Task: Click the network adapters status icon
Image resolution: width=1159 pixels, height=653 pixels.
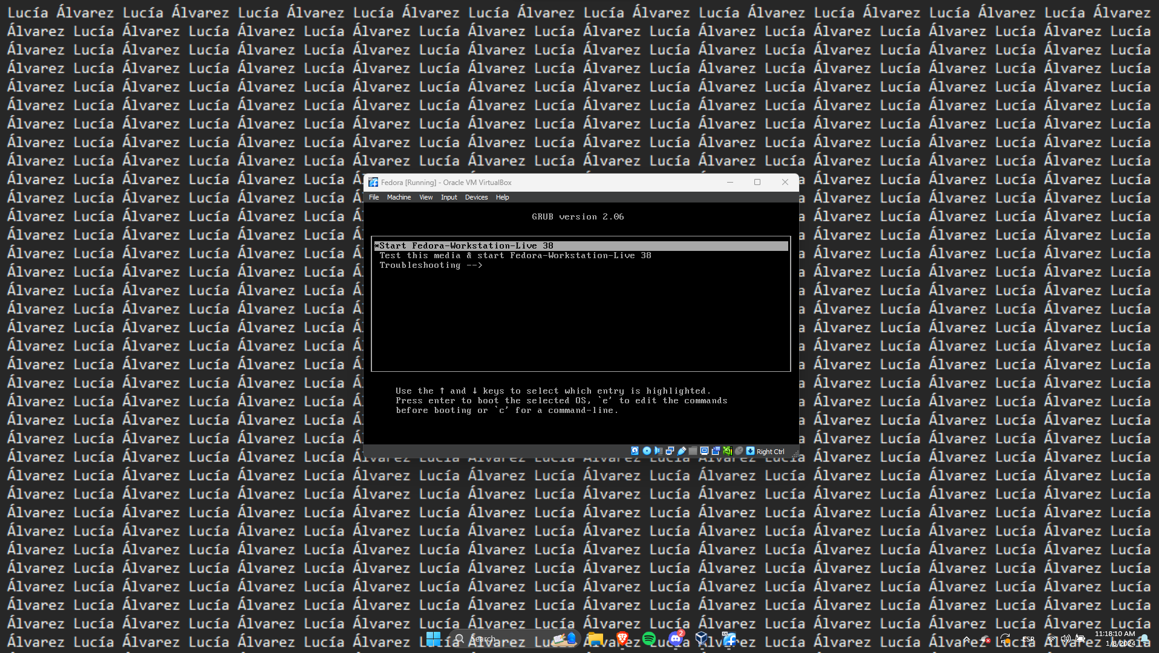Action: [670, 451]
